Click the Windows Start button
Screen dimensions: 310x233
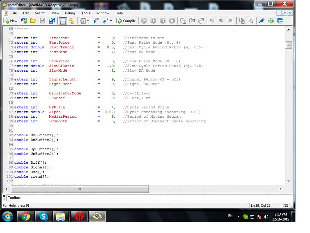(x=8, y=216)
